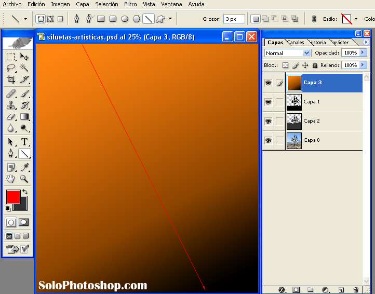Viewport: 375px width, 294px height.
Task: Click the red foreground color swatch
Action: pos(13,197)
